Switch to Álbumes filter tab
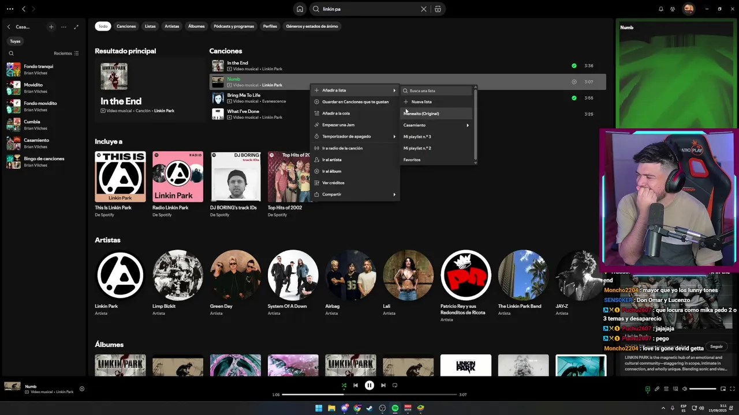 pos(196,27)
